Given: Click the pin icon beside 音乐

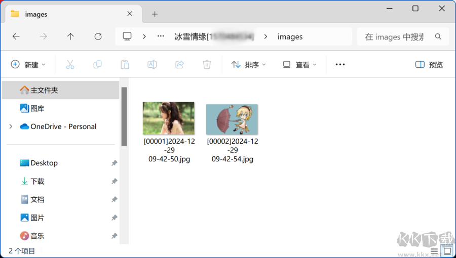Looking at the screenshot, I should tap(115, 236).
